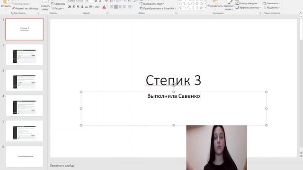The width and height of the screenshot is (303, 170).
Task: Open font color dropdown arrow
Action: [x=107, y=7]
